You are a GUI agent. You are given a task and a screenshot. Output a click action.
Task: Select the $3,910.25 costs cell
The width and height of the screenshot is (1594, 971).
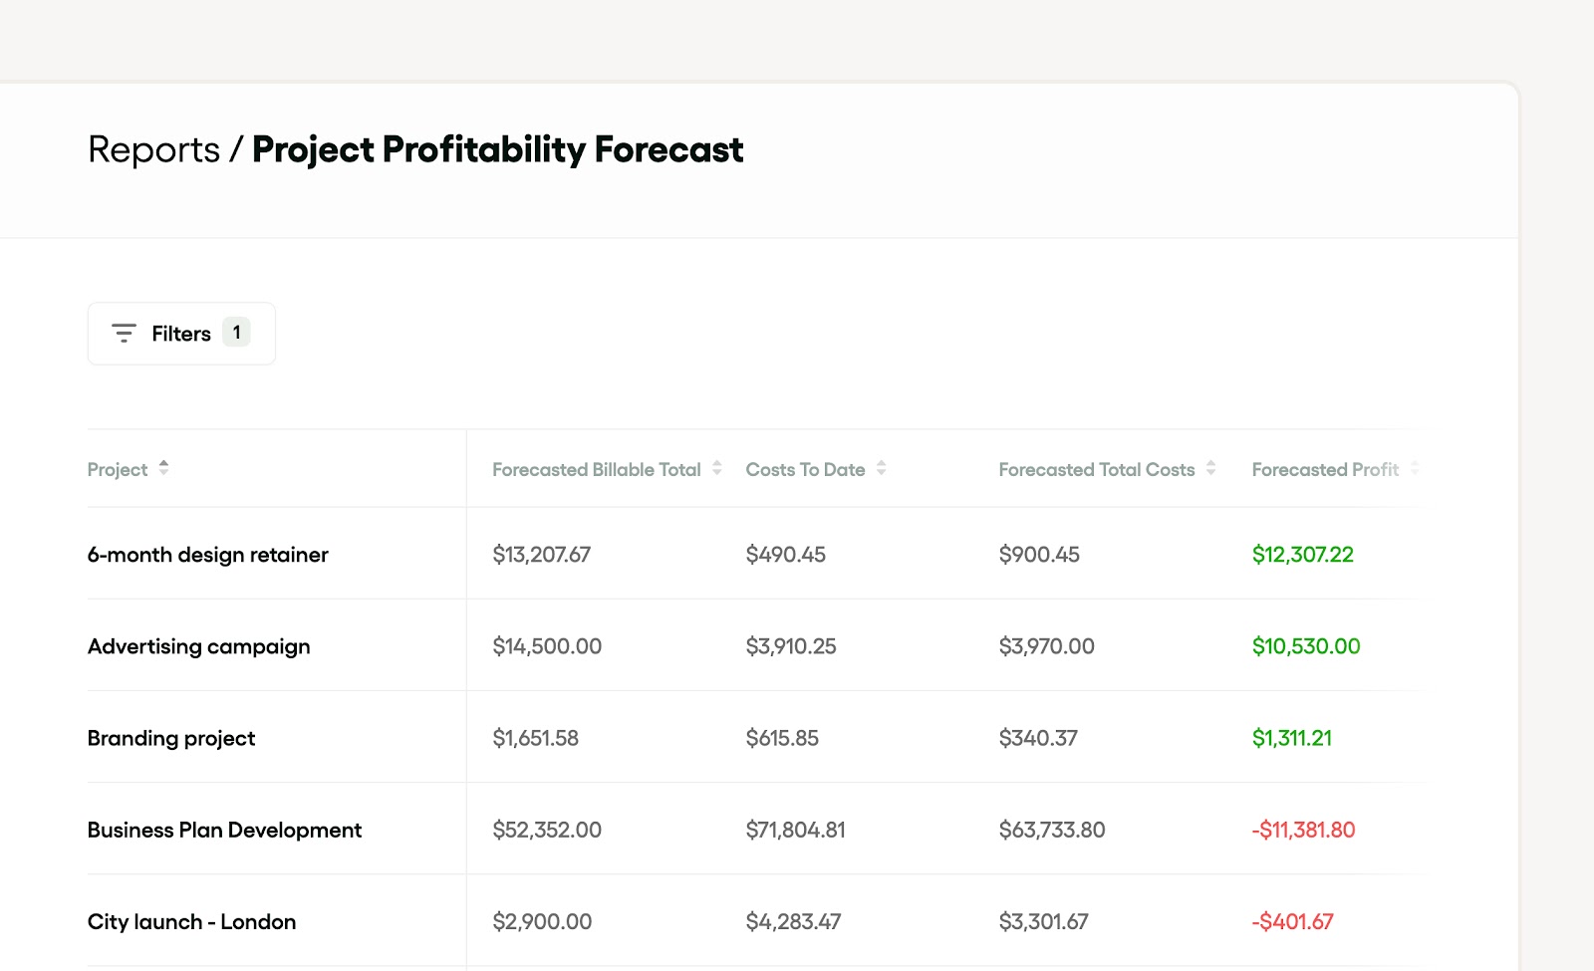pos(791,646)
